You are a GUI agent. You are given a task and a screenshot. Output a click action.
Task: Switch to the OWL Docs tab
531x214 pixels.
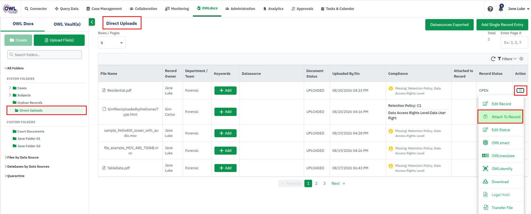[x=23, y=24]
